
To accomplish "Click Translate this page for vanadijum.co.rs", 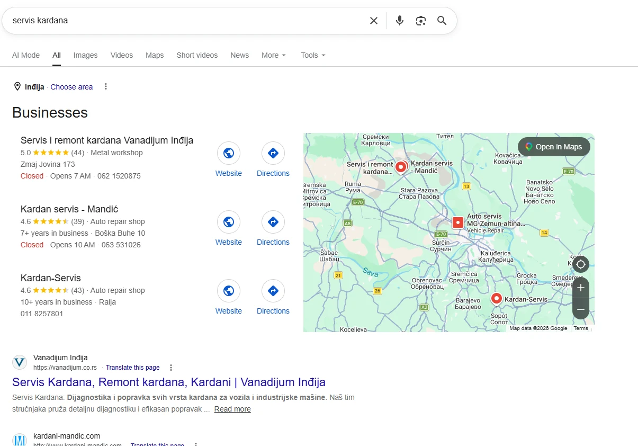I will [132, 368].
